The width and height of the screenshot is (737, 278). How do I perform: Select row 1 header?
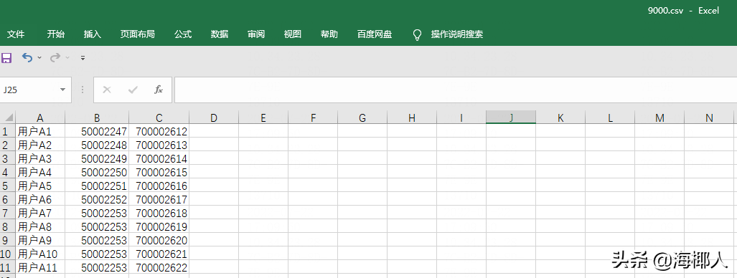tap(7, 132)
